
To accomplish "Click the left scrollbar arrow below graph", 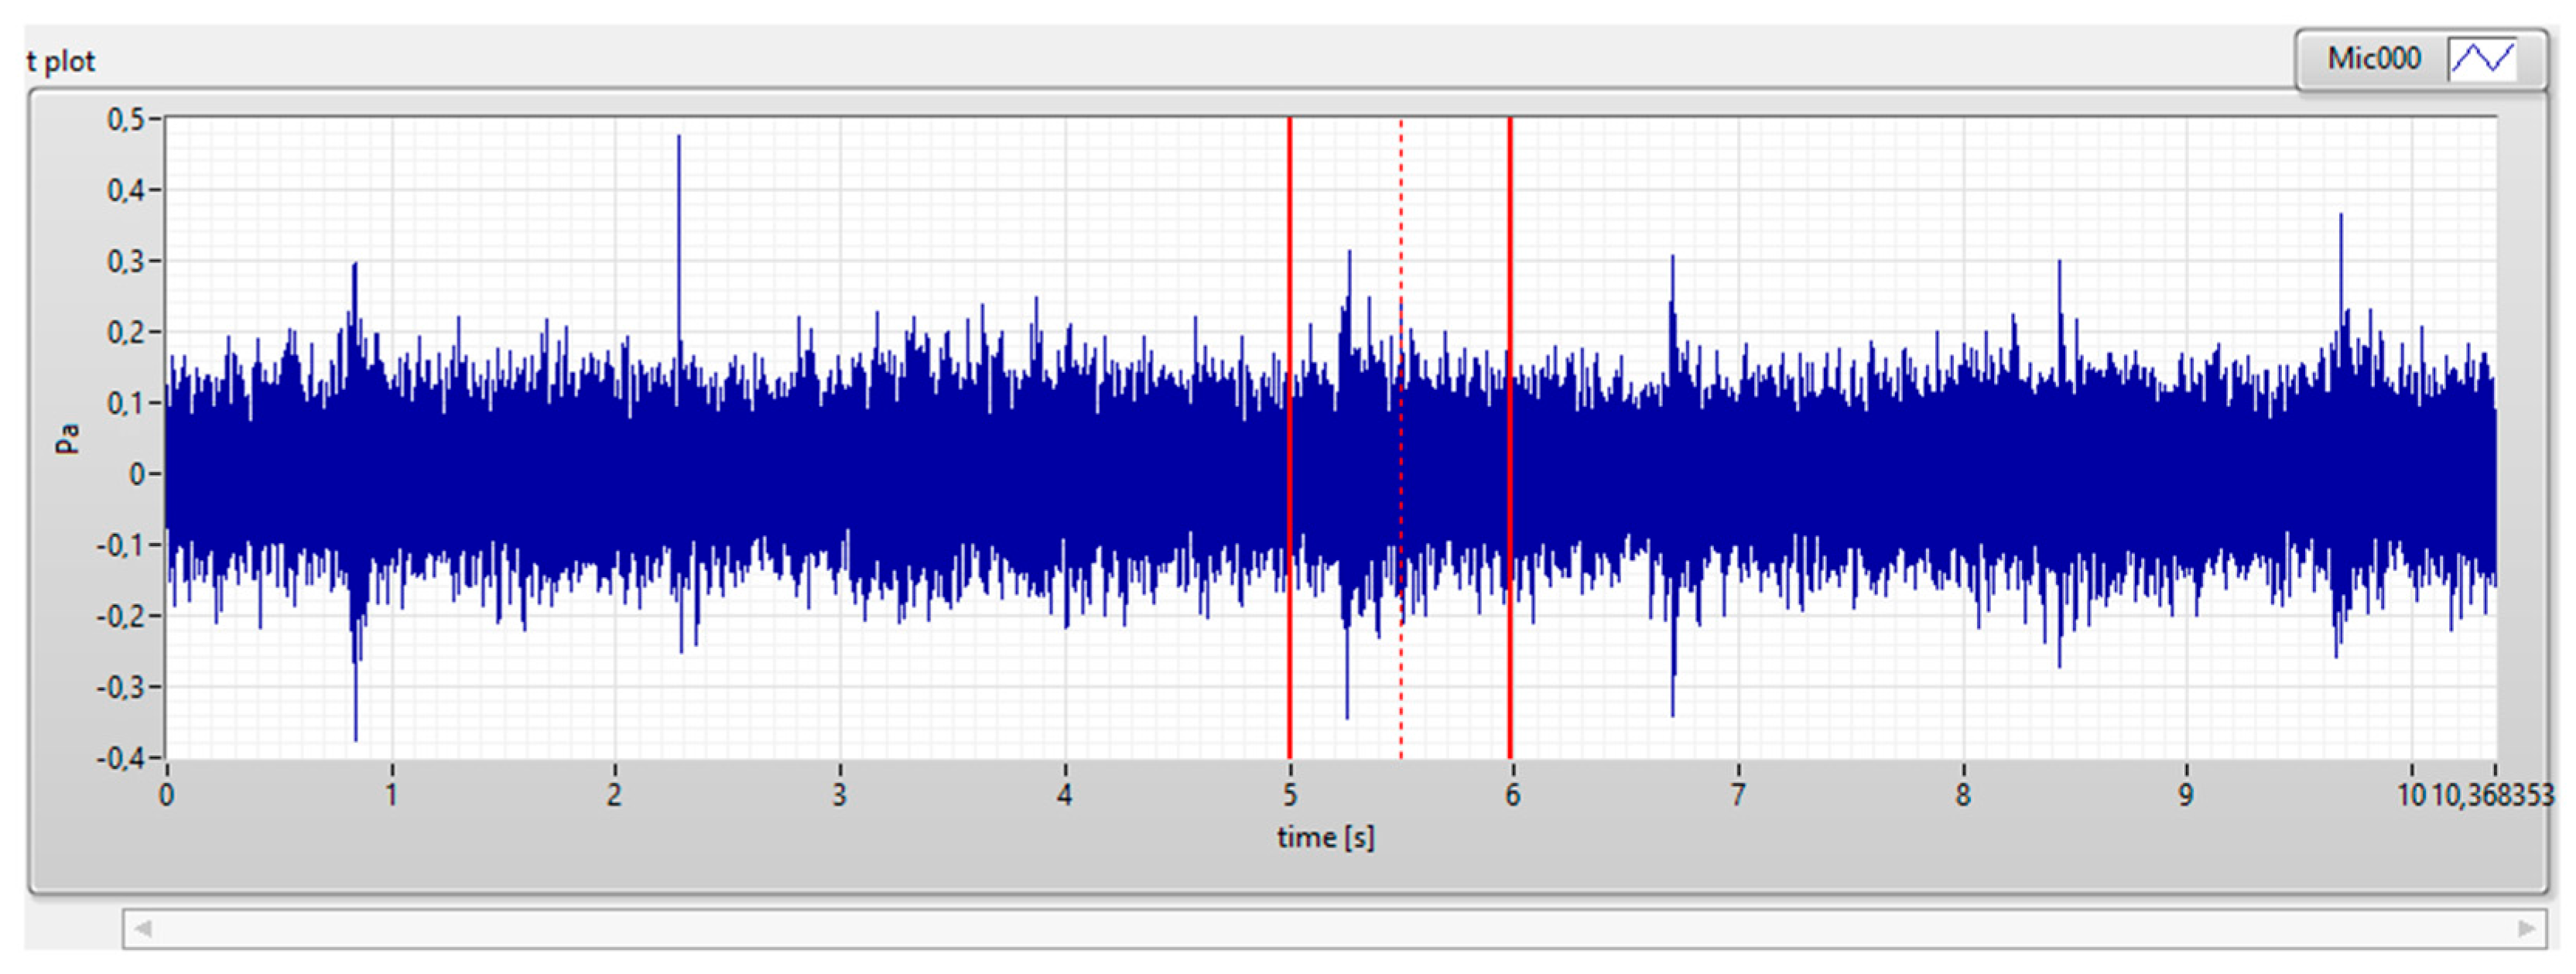I will point(143,929).
